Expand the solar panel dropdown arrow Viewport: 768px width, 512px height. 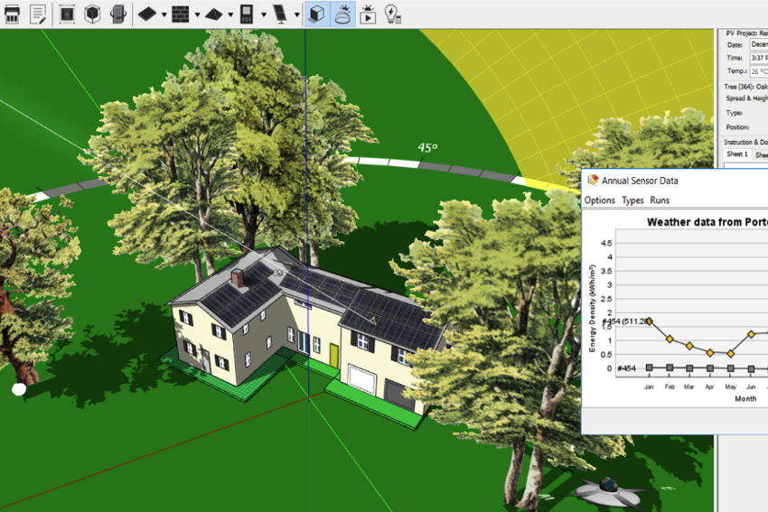point(296,14)
